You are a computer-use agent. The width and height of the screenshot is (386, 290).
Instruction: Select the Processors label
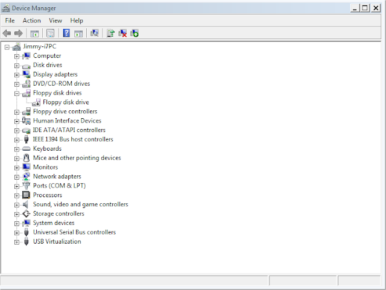coord(48,195)
